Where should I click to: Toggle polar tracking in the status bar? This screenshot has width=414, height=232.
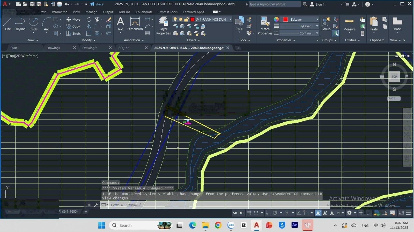coord(275,213)
